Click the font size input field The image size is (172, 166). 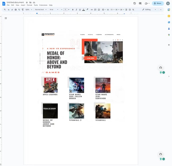[x=65, y=10]
